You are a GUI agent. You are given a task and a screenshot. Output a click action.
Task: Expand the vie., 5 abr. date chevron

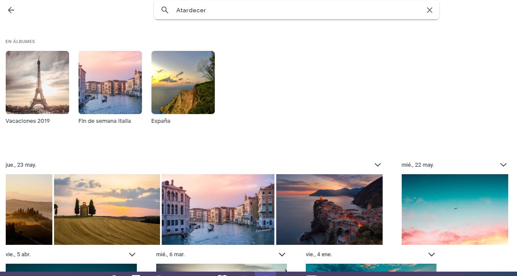(x=132, y=254)
